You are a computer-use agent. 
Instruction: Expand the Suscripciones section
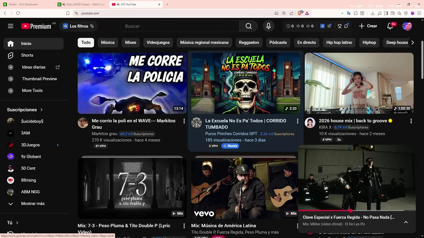pos(25,110)
